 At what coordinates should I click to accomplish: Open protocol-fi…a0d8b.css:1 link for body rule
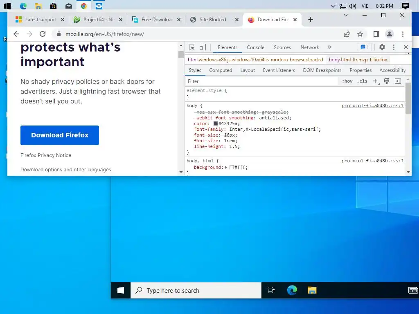[x=372, y=106]
